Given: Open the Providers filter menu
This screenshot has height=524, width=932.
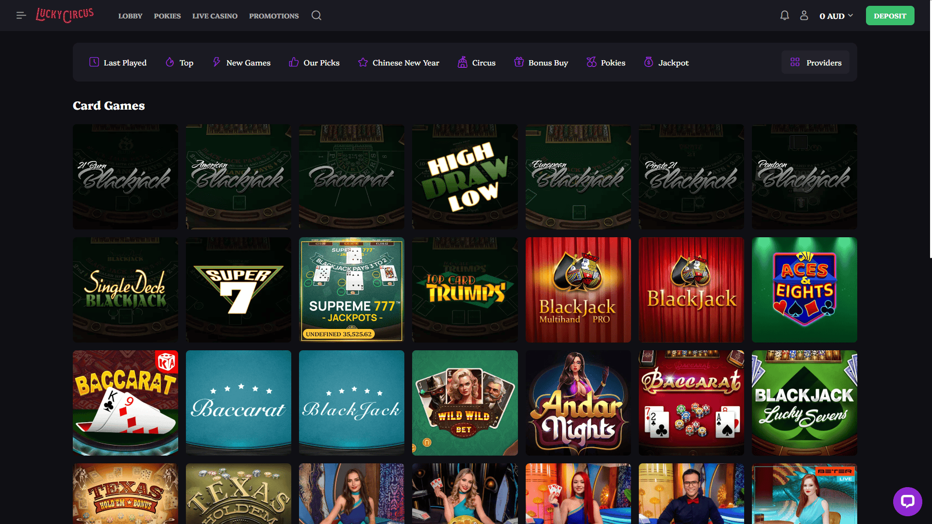Looking at the screenshot, I should point(815,63).
